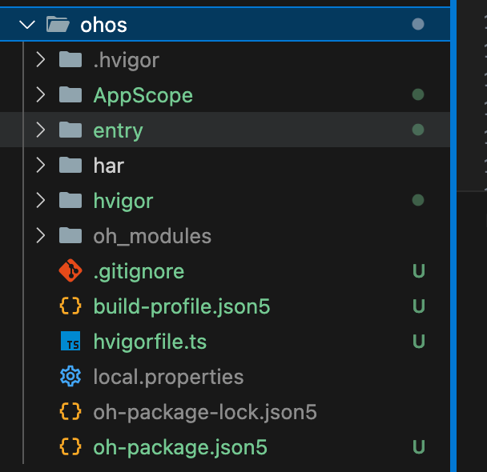Click the folder icon next to AppScope
The image size is (487, 472).
(70, 95)
